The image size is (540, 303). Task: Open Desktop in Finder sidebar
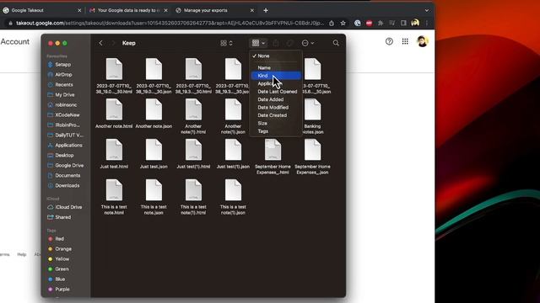point(64,155)
